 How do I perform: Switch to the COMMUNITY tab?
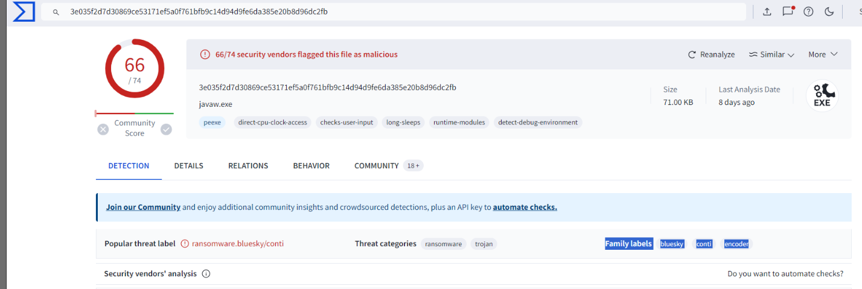coord(377,165)
